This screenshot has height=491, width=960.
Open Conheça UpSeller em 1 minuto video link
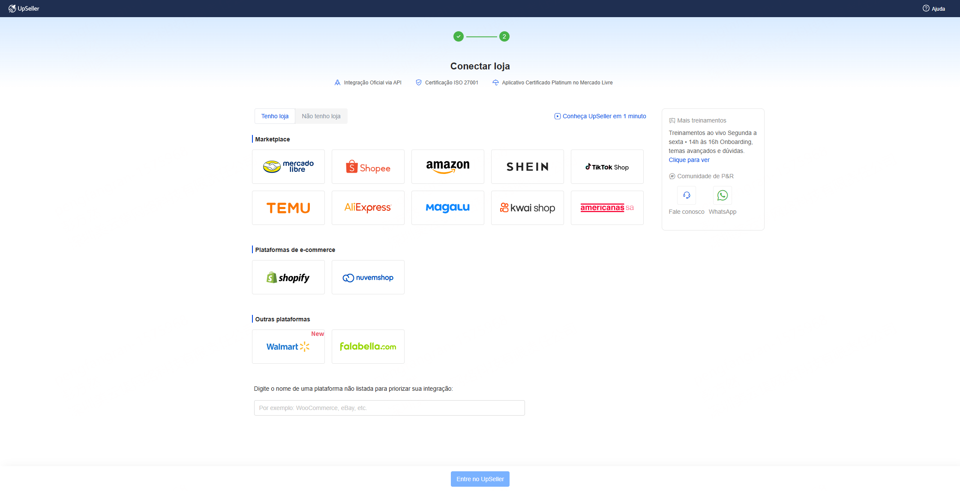pyautogui.click(x=600, y=116)
